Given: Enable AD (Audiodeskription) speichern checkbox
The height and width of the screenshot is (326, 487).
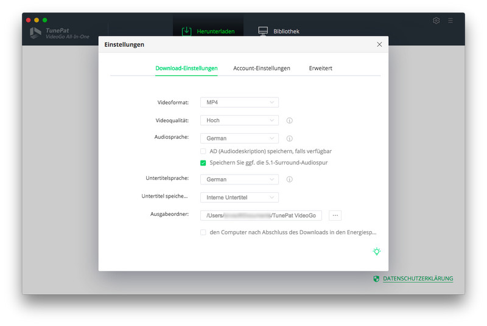Looking at the screenshot, I should click(x=203, y=151).
